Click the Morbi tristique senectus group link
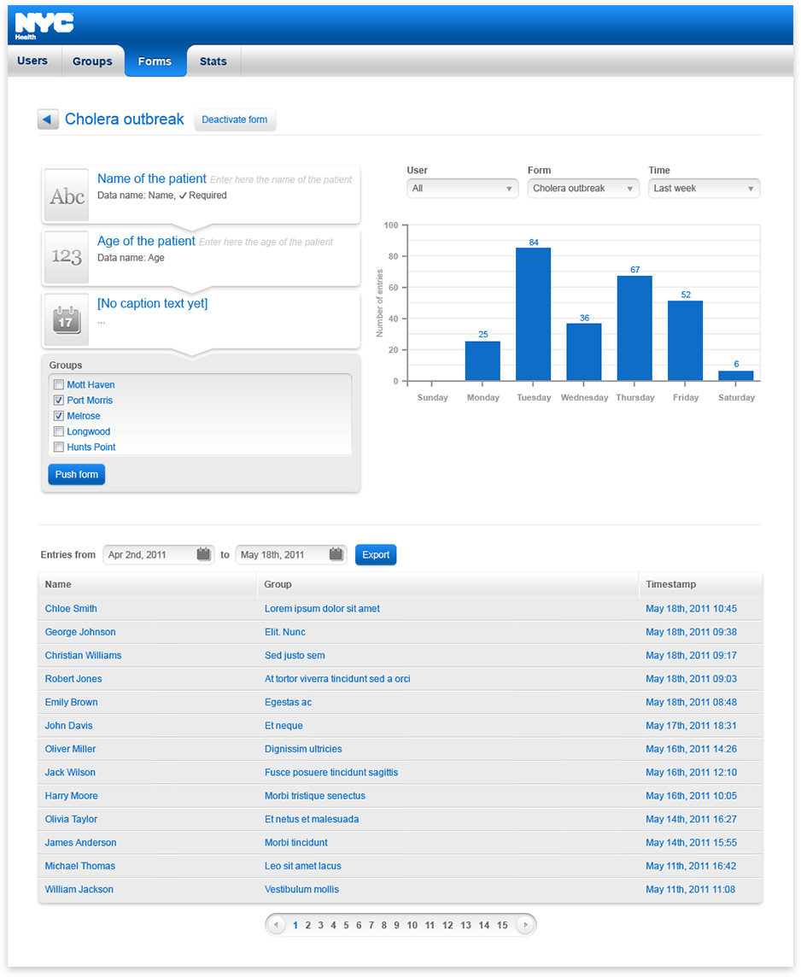801x977 pixels. click(315, 796)
